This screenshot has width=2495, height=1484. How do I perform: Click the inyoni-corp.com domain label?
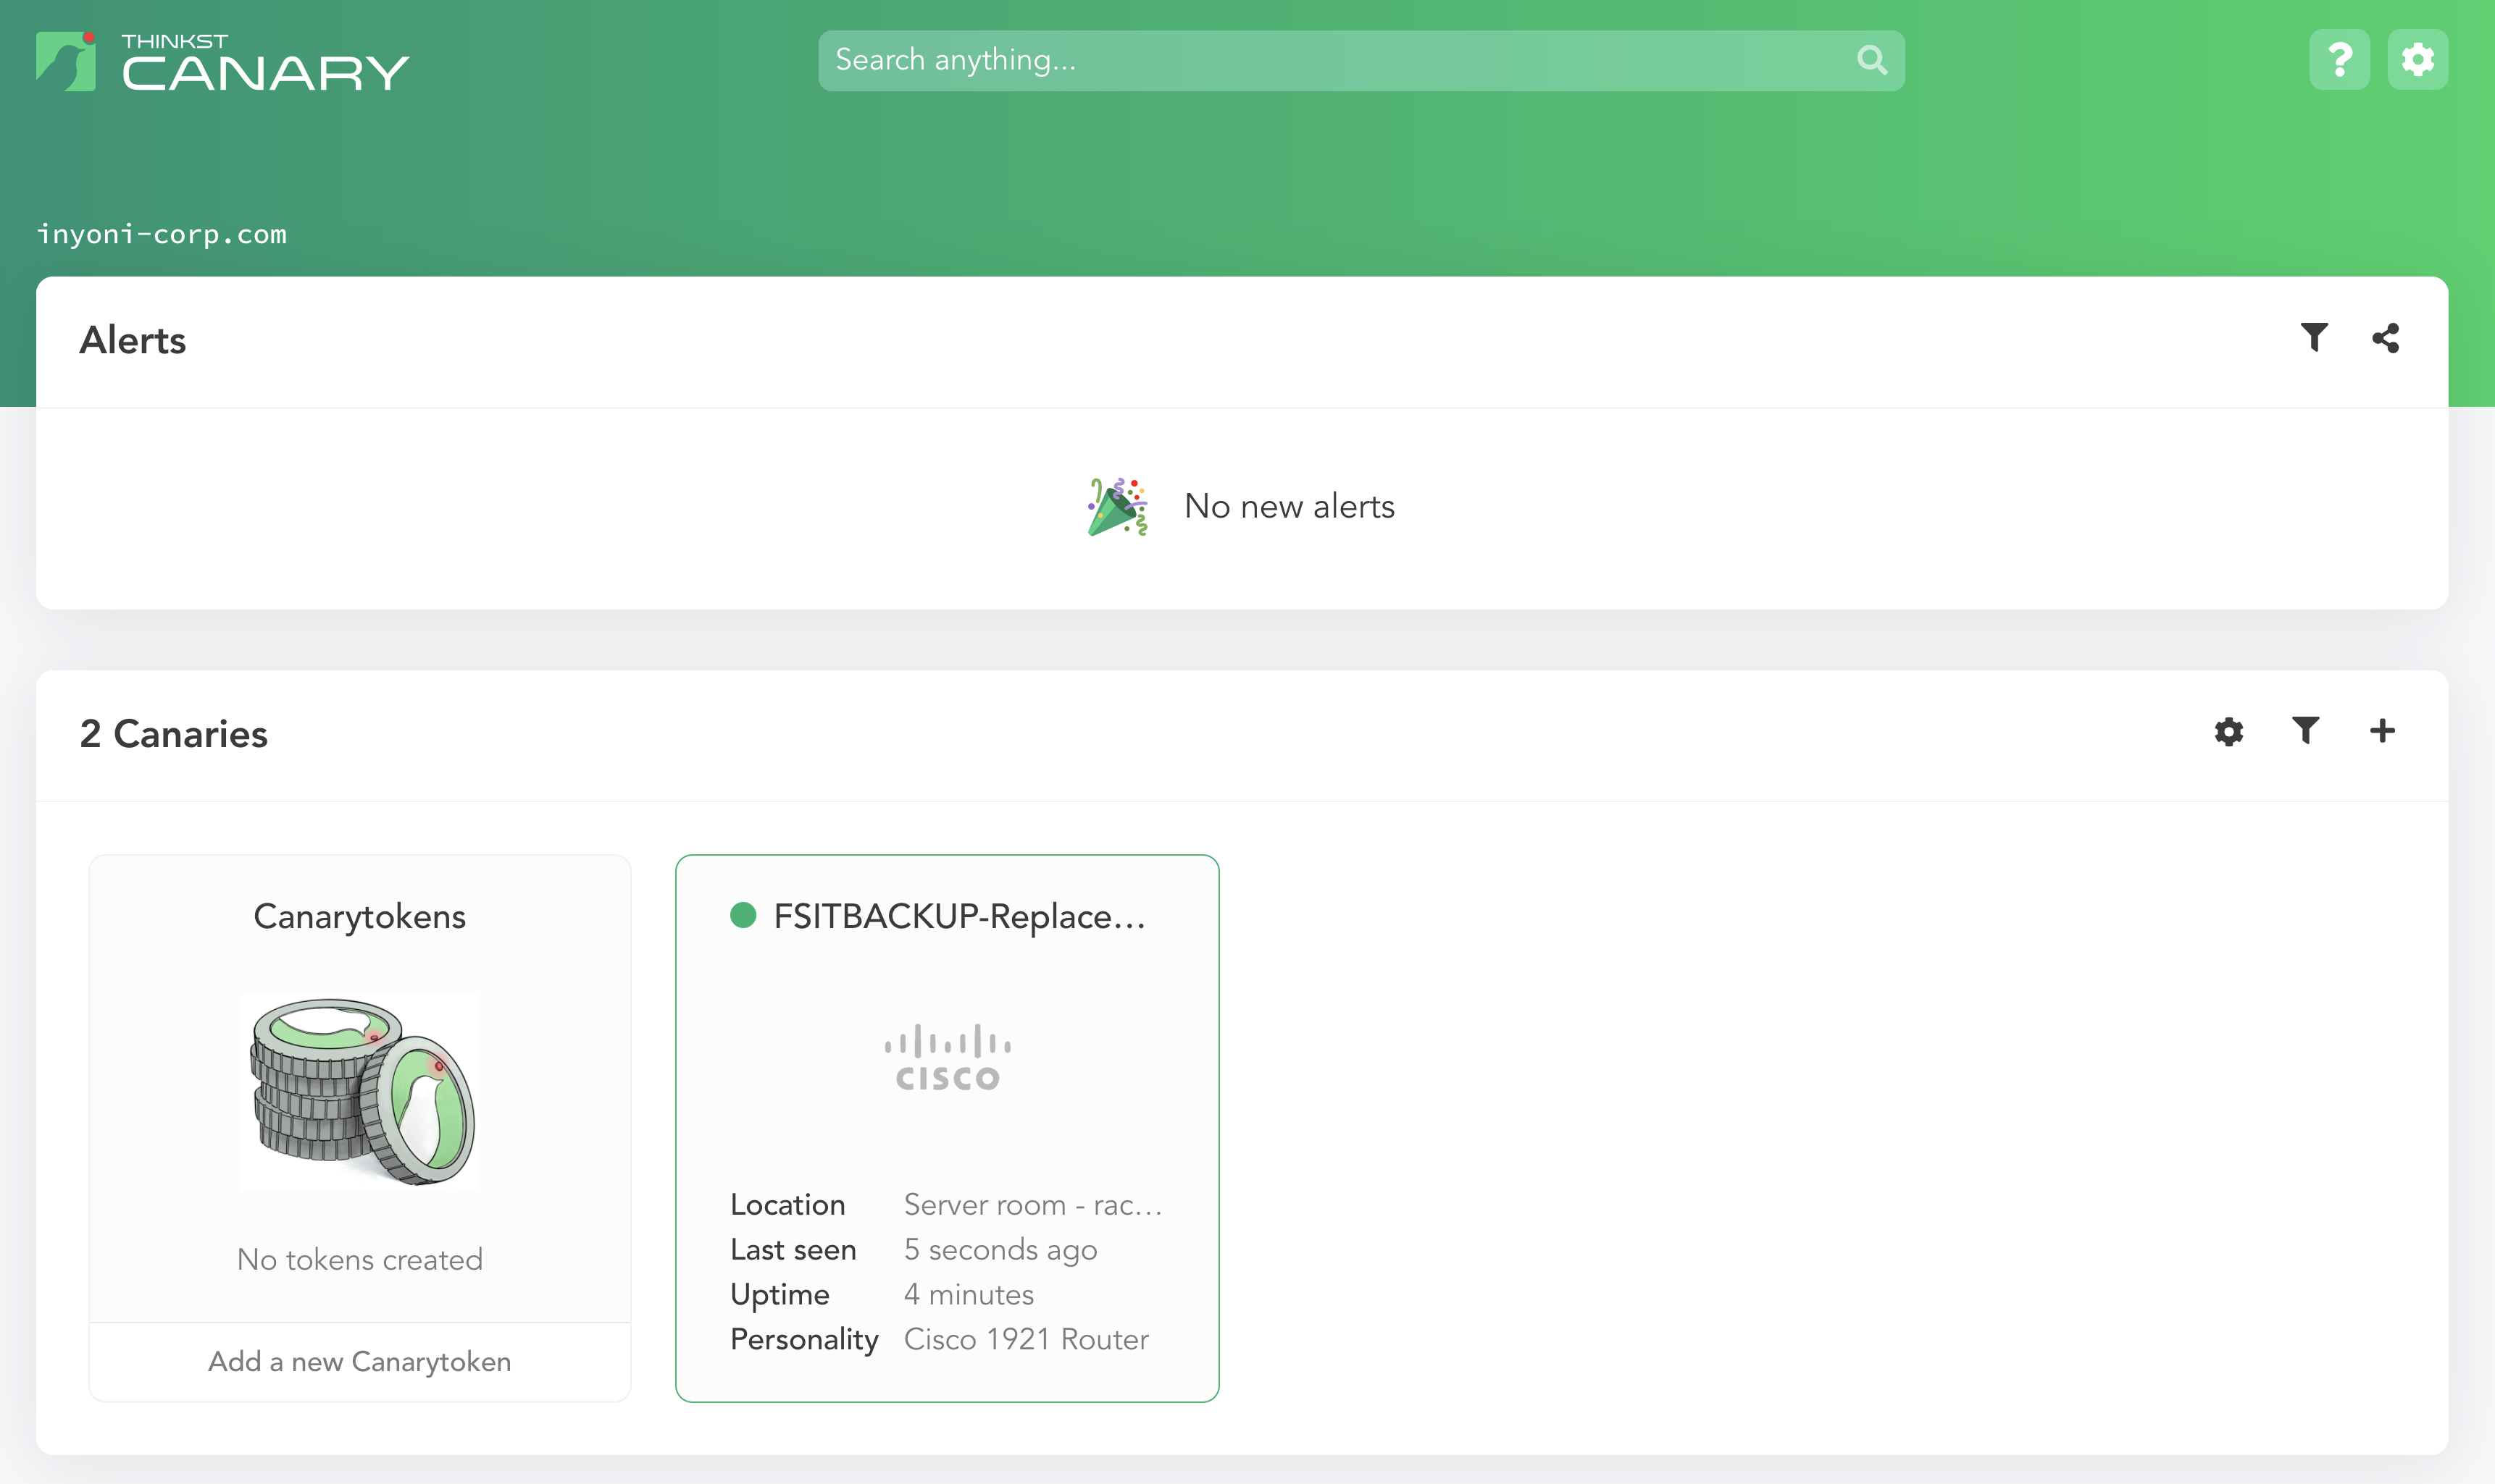(x=161, y=234)
